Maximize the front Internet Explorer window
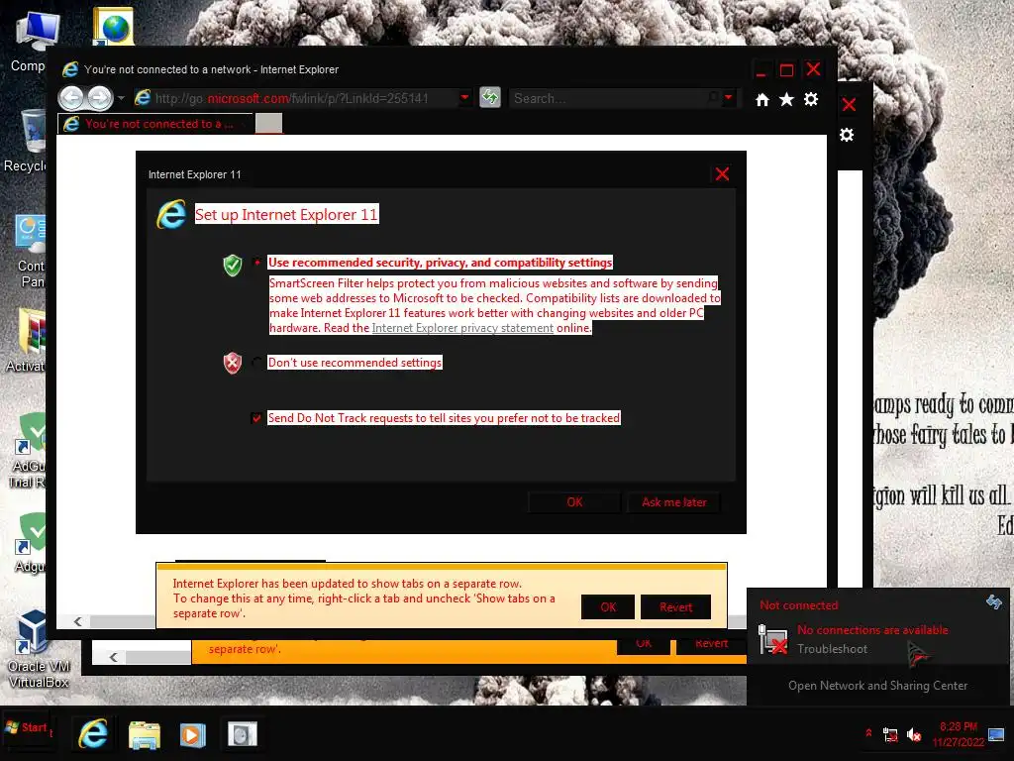The height and width of the screenshot is (761, 1014). click(786, 70)
